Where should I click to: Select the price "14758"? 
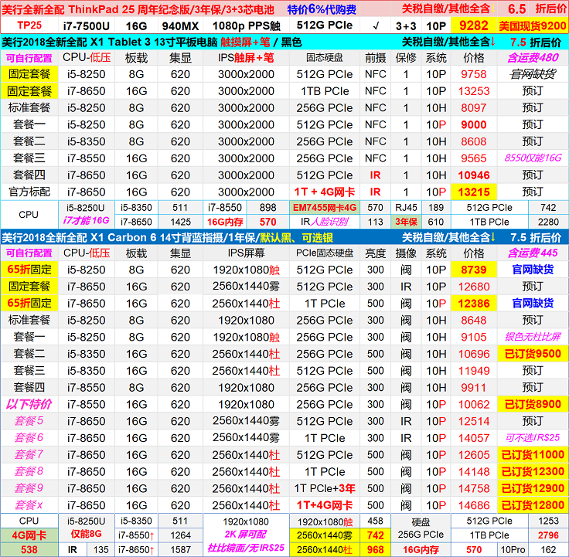coord(474,488)
